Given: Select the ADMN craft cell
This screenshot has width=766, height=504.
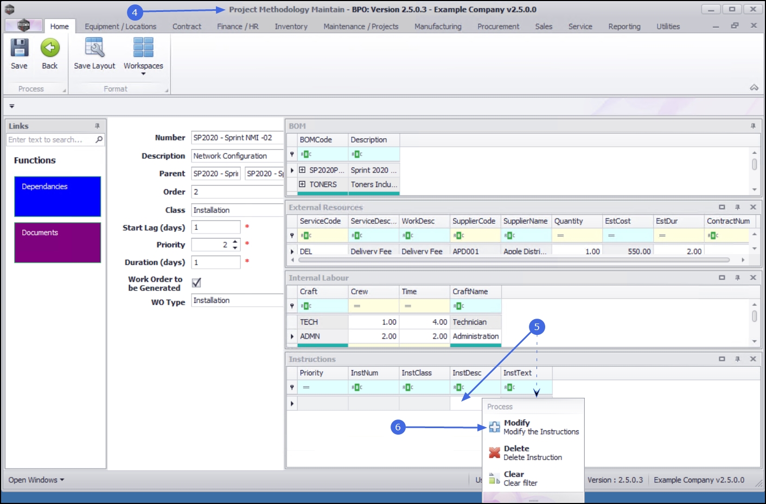Looking at the screenshot, I should (x=323, y=336).
